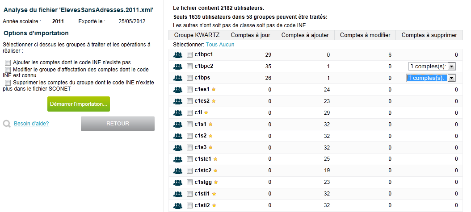Screen dimensions: 471x212
Task: Start import with 'Démarrer l'importation...' button
Action: [79, 104]
